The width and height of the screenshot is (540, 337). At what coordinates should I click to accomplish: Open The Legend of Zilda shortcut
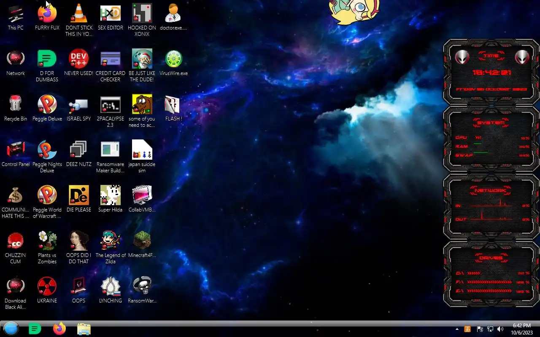point(110,248)
